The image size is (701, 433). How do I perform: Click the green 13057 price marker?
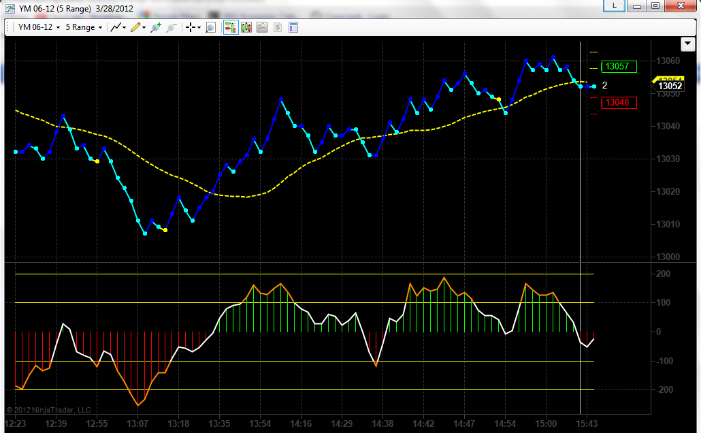619,67
